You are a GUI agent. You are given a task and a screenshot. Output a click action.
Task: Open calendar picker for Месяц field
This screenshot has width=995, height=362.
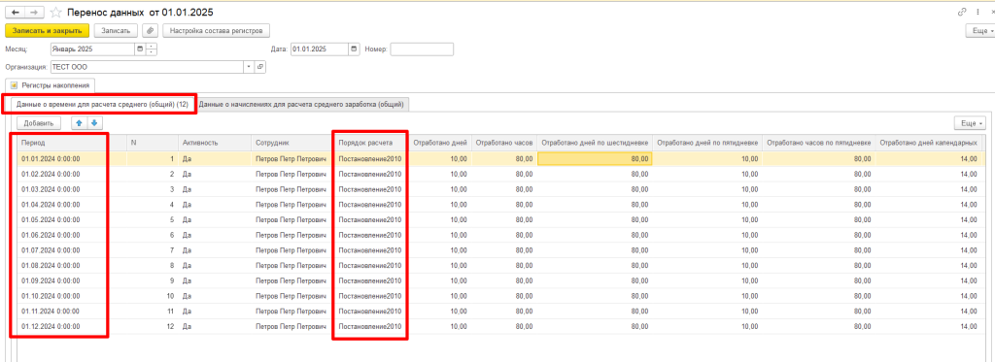click(139, 49)
